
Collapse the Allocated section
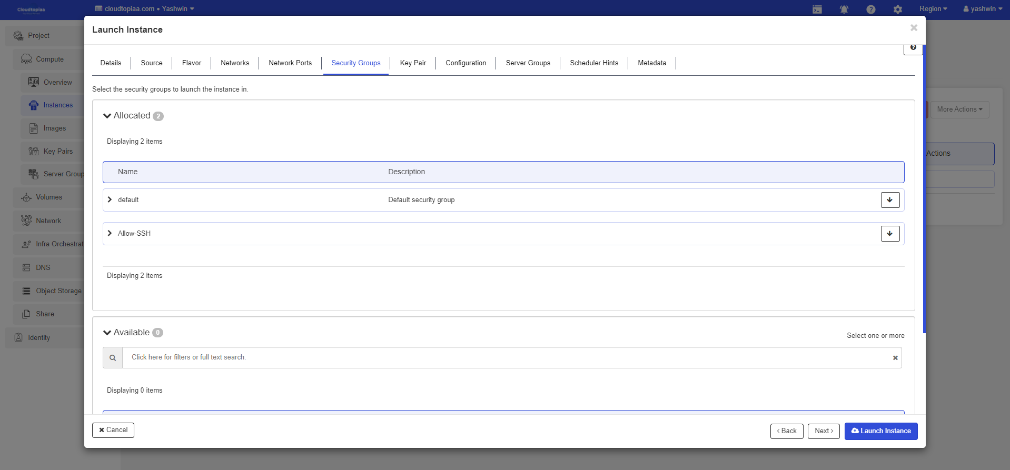(107, 116)
